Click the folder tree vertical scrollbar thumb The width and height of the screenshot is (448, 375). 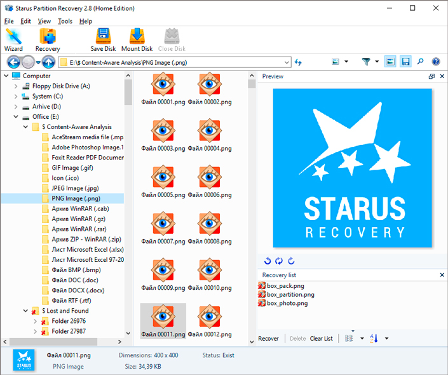(128, 92)
